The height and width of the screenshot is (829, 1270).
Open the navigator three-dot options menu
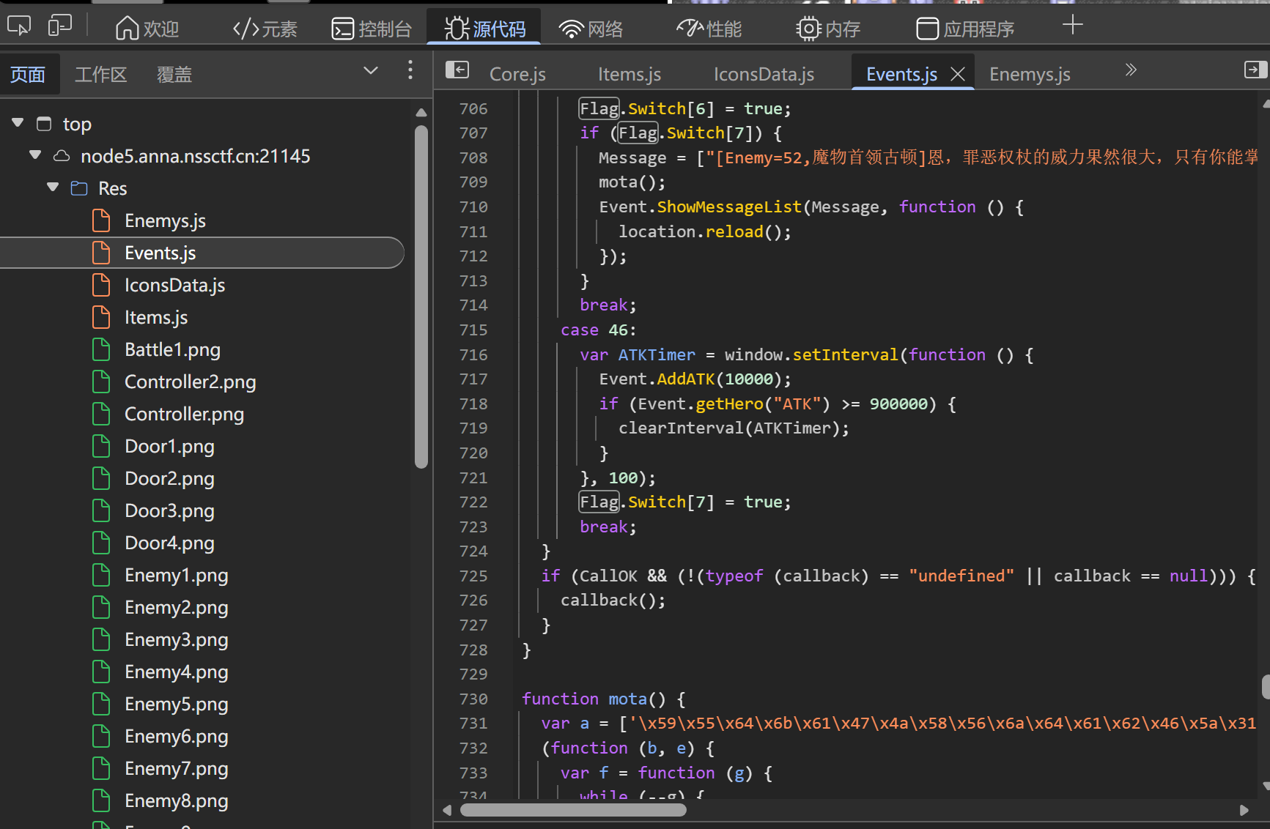pyautogui.click(x=410, y=70)
